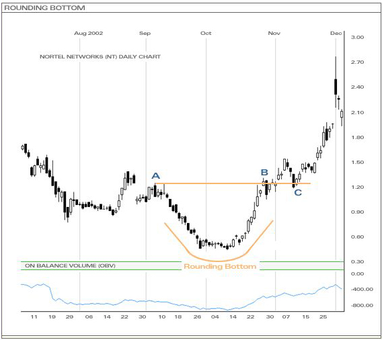The width and height of the screenshot is (382, 340).
Task: Click the ON BALANCE VOLUME (OBV) label
Action: tap(70, 265)
